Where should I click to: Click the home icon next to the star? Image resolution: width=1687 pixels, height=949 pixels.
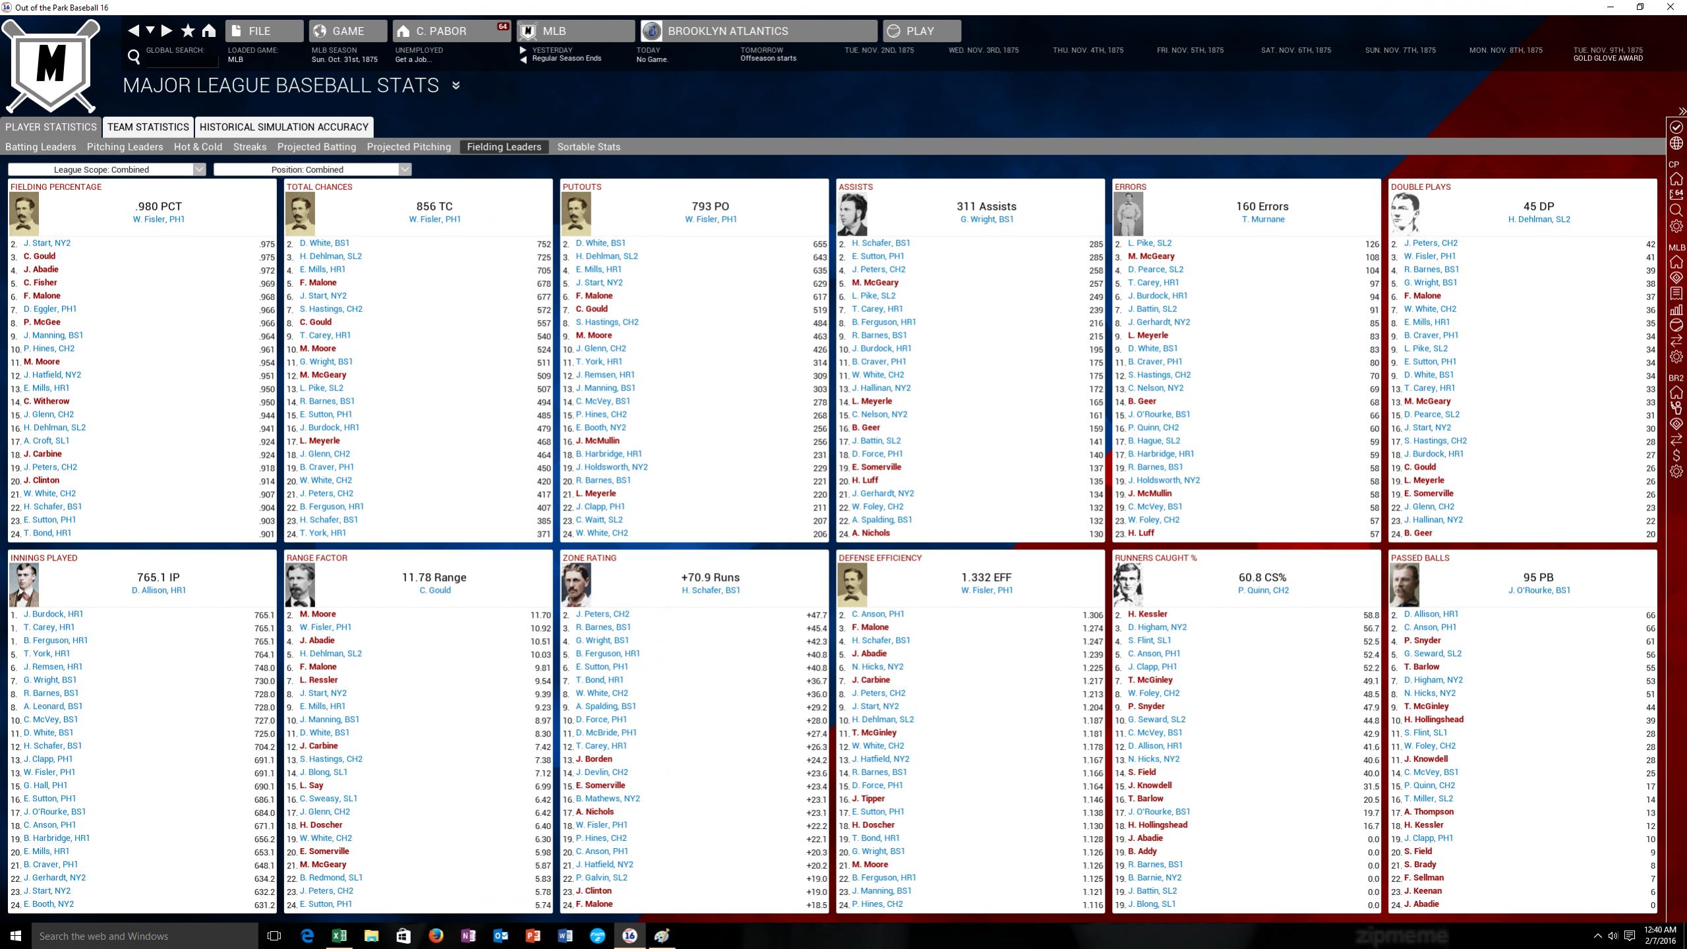coord(209,30)
